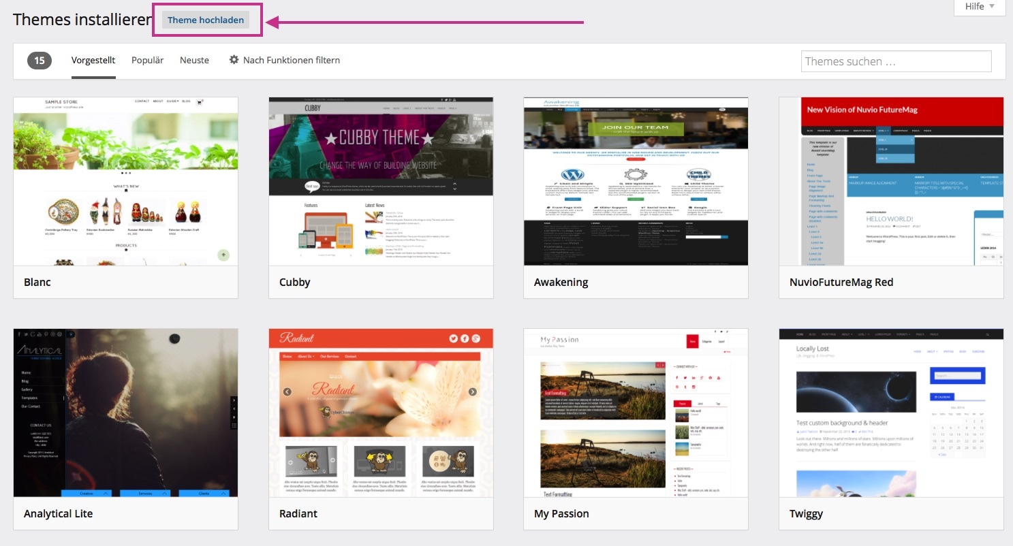
Task: Select the Analytical Lite theme preview
Action: point(125,413)
